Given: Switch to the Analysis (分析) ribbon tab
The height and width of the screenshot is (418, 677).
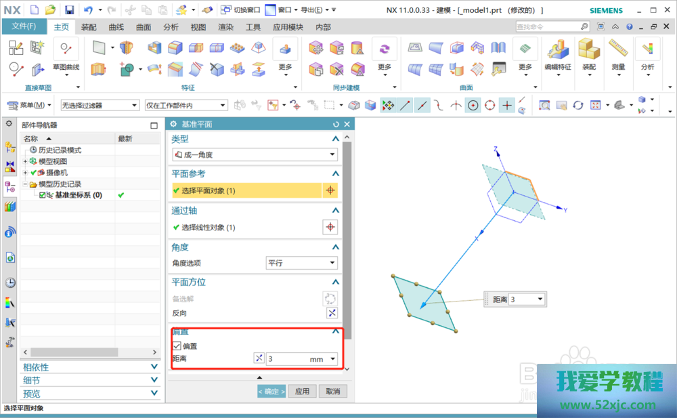Looking at the screenshot, I should coord(171,27).
